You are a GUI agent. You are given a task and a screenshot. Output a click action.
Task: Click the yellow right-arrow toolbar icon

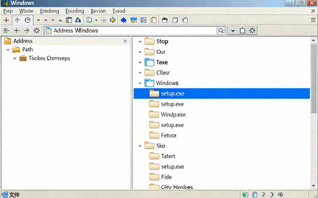(x=112, y=20)
